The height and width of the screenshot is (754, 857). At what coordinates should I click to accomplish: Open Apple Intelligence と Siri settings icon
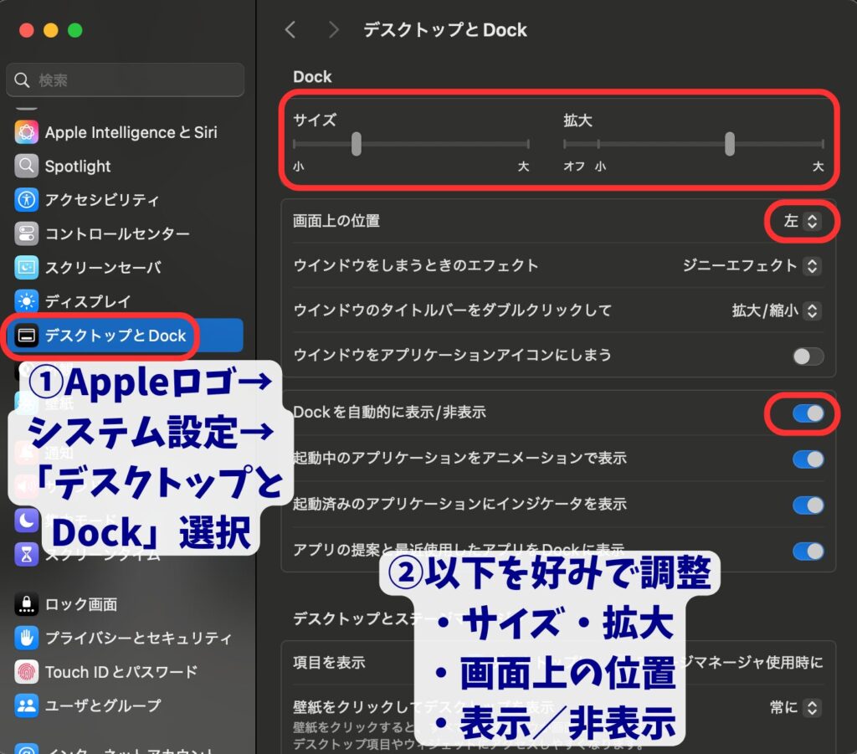click(26, 132)
